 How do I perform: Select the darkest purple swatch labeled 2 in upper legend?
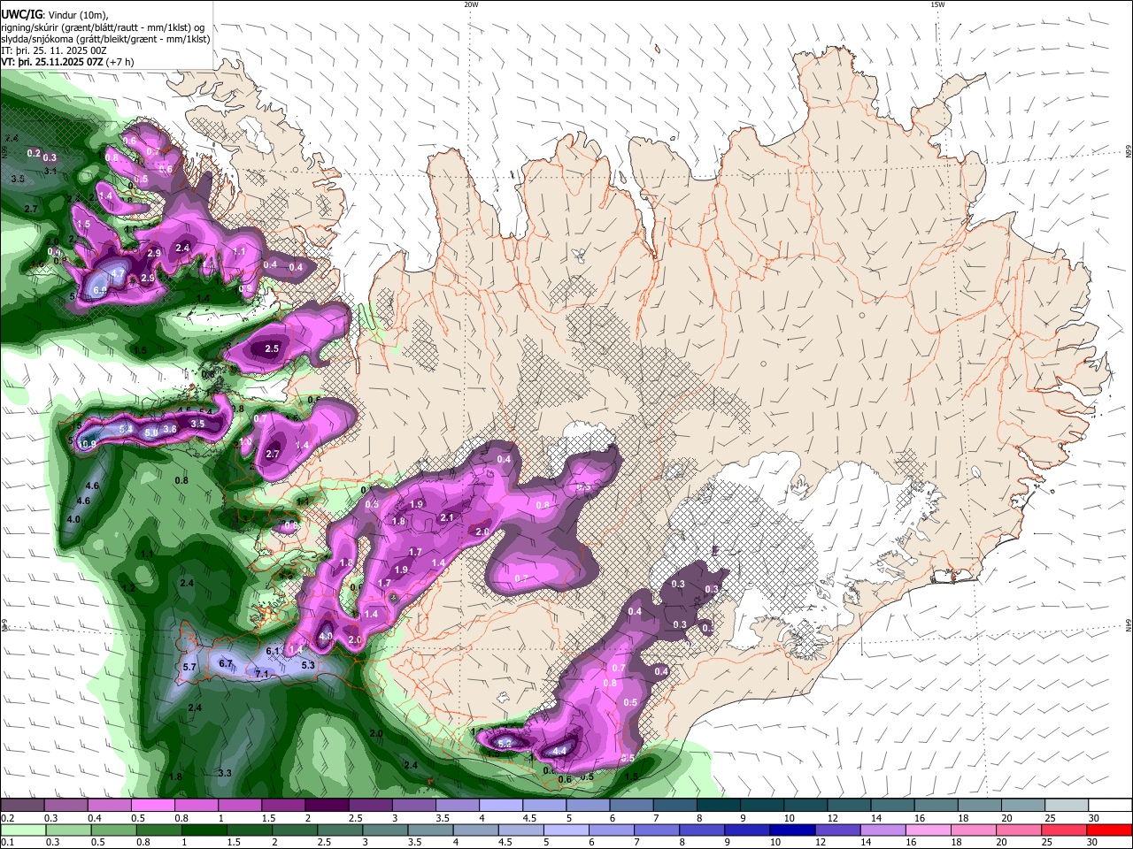click(326, 805)
